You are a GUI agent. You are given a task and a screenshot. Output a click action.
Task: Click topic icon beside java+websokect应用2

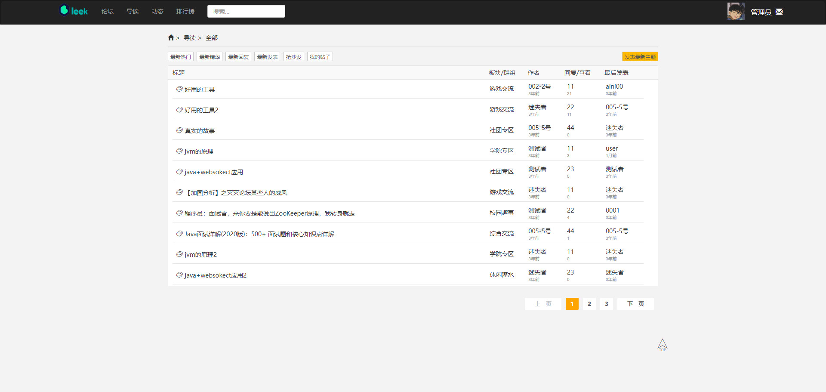179,275
